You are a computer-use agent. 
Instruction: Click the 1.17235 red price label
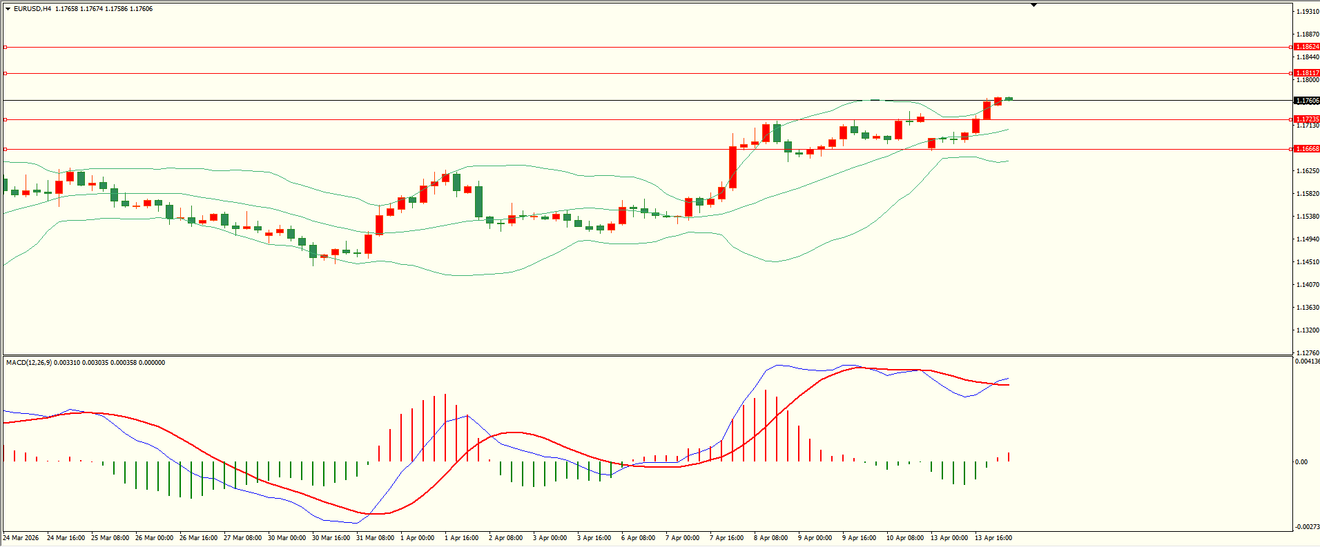pyautogui.click(x=1306, y=119)
